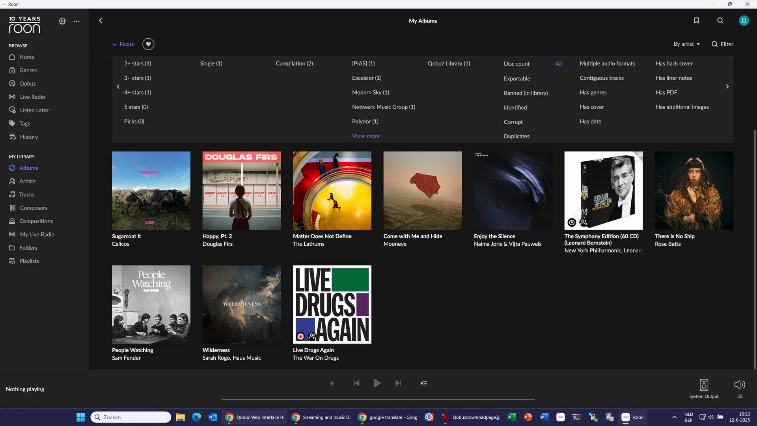Open The War On Drugs artist link
This screenshot has width=757, height=426.
[316, 358]
